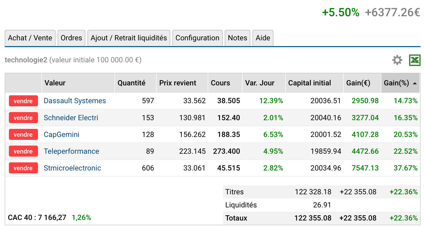The height and width of the screenshot is (226, 424).
Task: Click the Titres gain +22 355.08
Action: pos(358,192)
